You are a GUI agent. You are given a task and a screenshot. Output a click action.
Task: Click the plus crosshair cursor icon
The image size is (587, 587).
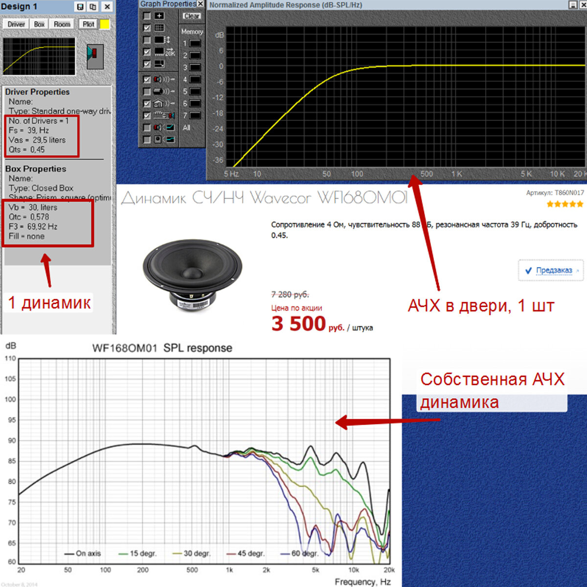point(159,16)
